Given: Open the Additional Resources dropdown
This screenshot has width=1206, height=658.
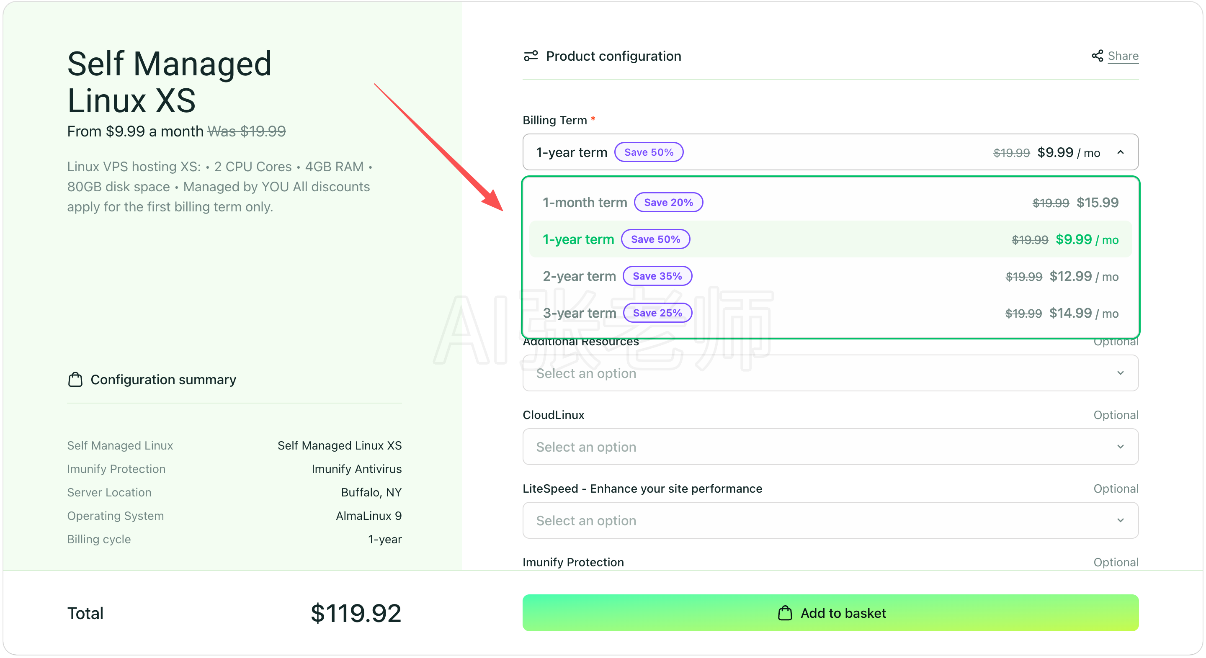Looking at the screenshot, I should (x=830, y=373).
